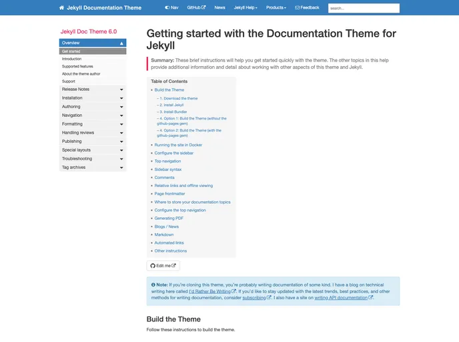Viewport: 459px width, 342px height.
Task: Jump to Where to store documentation topics
Action: [x=192, y=202]
